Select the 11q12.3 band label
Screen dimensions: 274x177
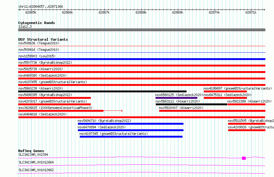point(25,26)
